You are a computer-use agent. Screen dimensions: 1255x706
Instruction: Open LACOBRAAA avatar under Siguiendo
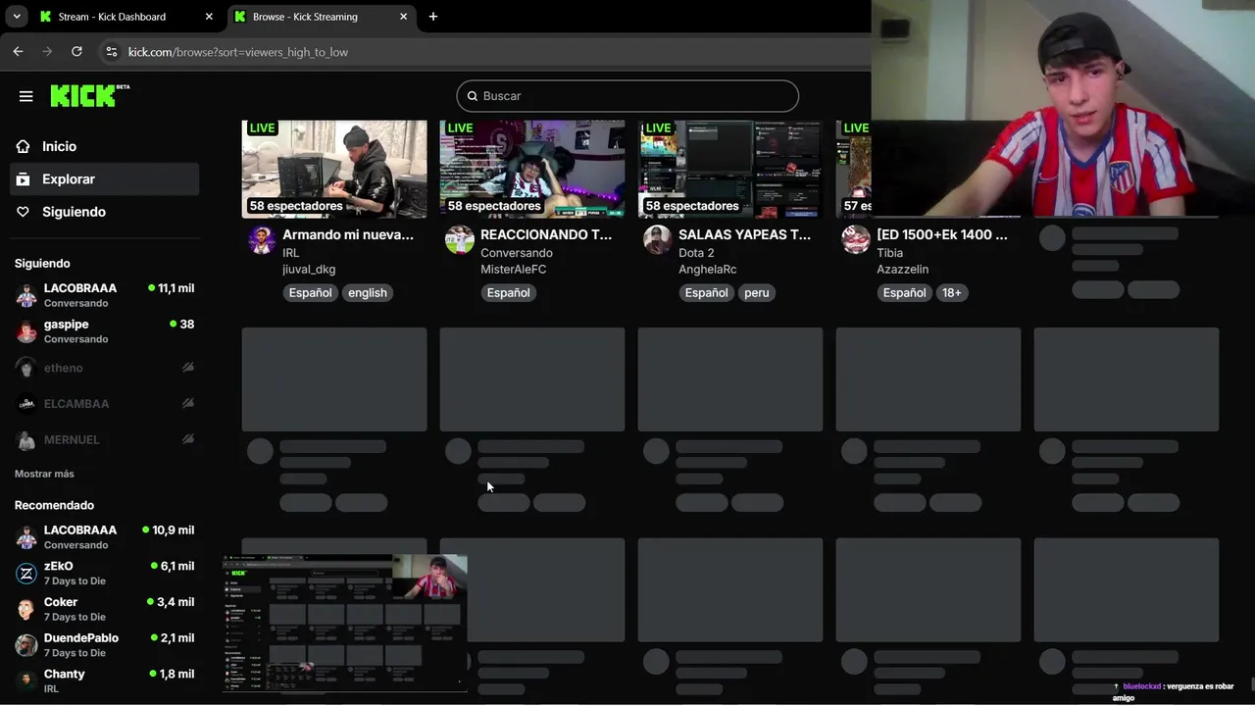tap(26, 295)
